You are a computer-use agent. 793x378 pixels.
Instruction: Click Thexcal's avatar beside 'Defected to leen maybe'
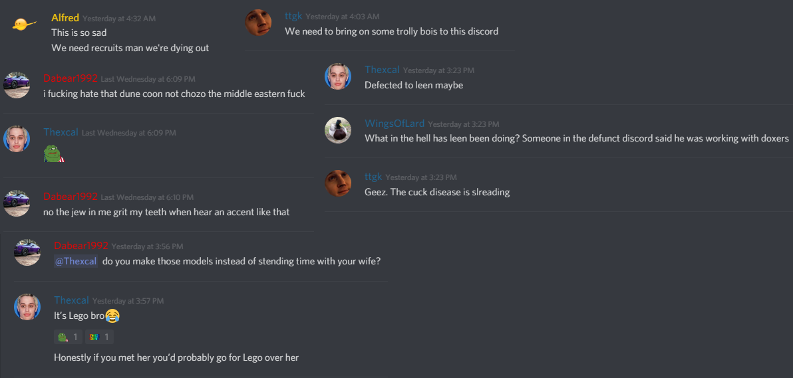338,76
